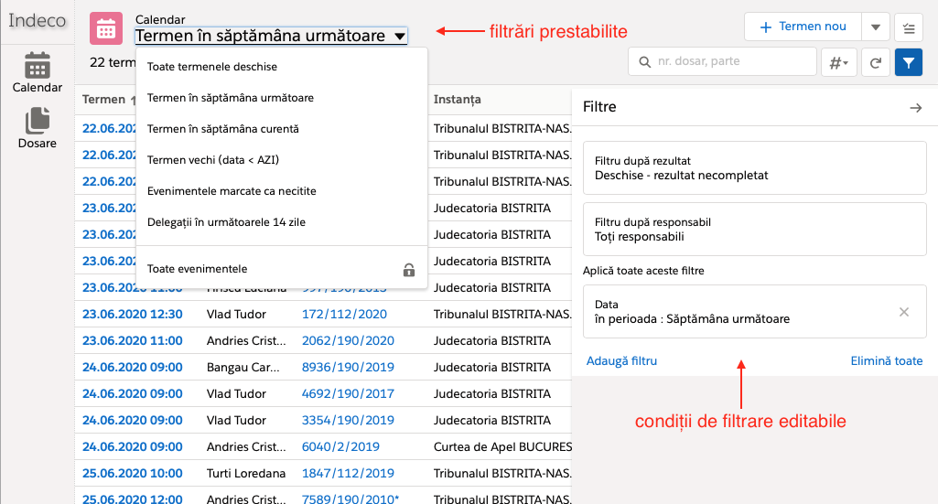Screen dimensions: 938x504
Task: Open Calendar in the left sidebar
Action: [37, 72]
